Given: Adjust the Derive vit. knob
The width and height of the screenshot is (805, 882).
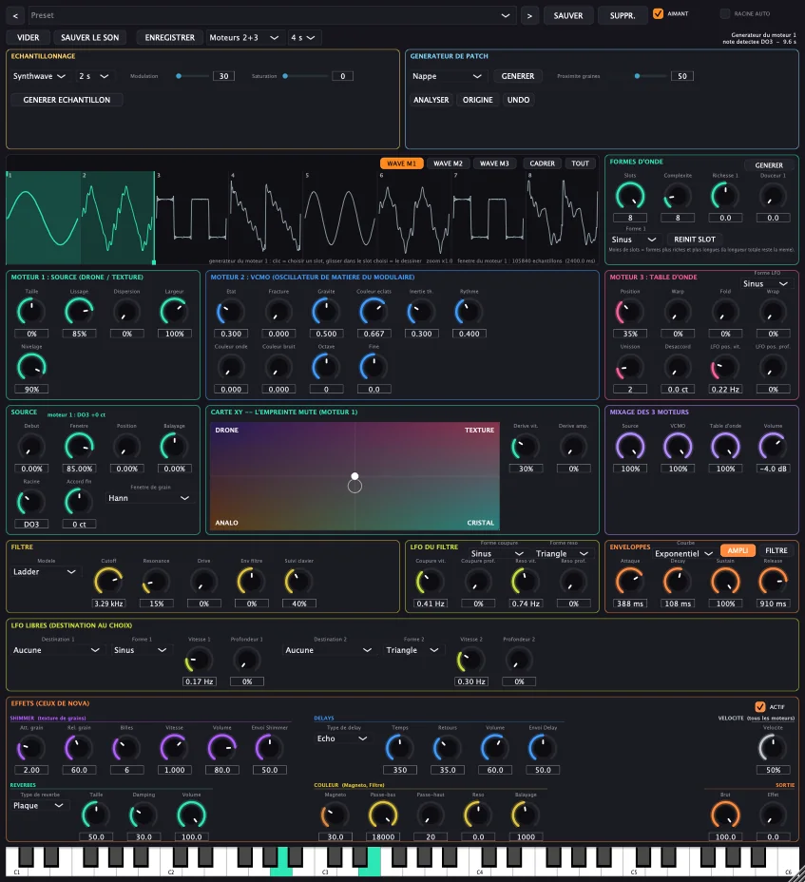Looking at the screenshot, I should pos(526,447).
